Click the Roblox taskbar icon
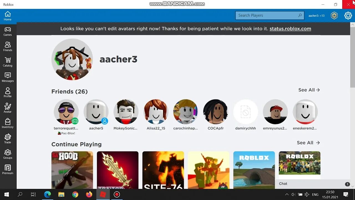The height and width of the screenshot is (200, 355). pyautogui.click(x=103, y=194)
